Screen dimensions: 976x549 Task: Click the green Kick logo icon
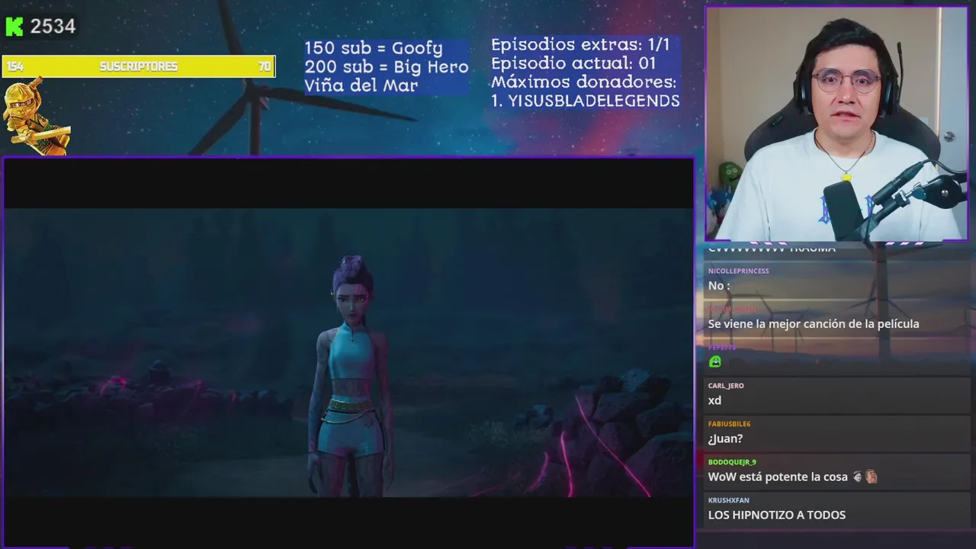(14, 27)
